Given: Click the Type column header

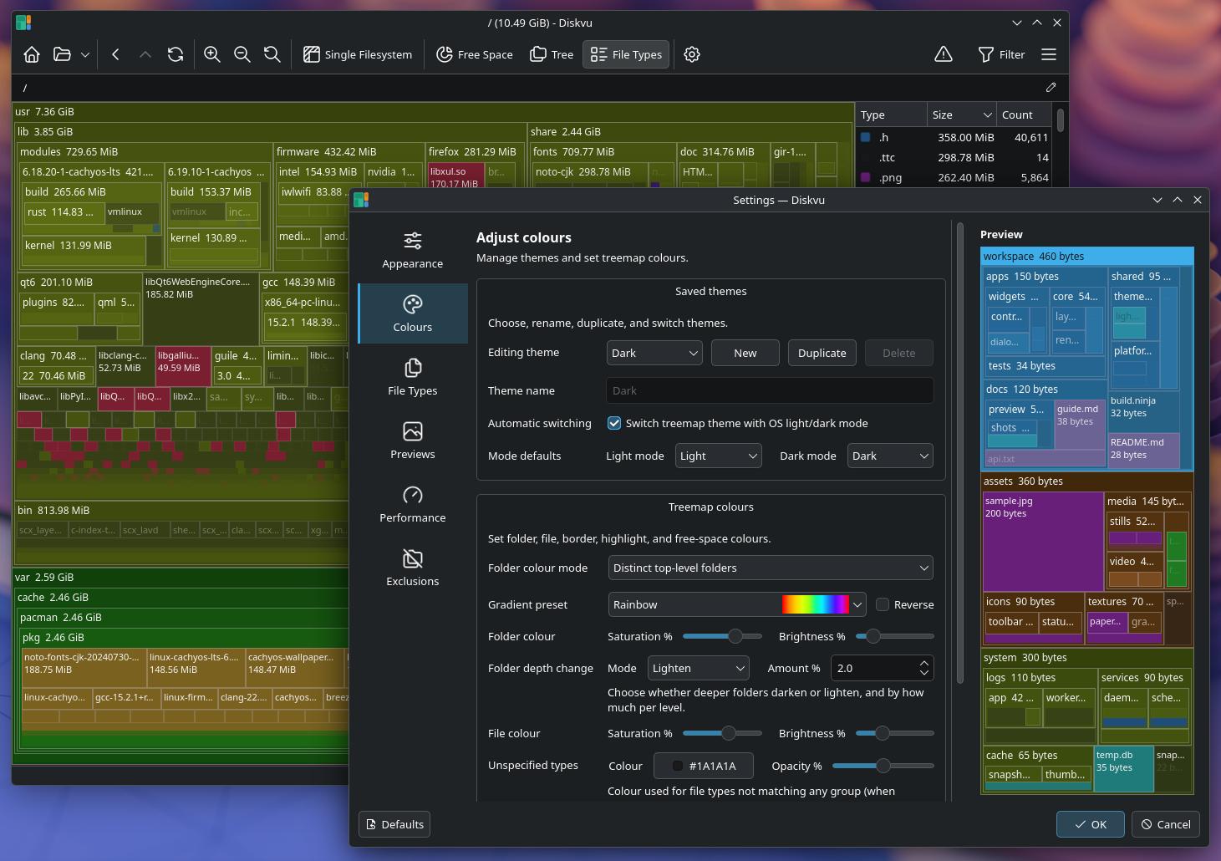Looking at the screenshot, I should click(x=891, y=115).
